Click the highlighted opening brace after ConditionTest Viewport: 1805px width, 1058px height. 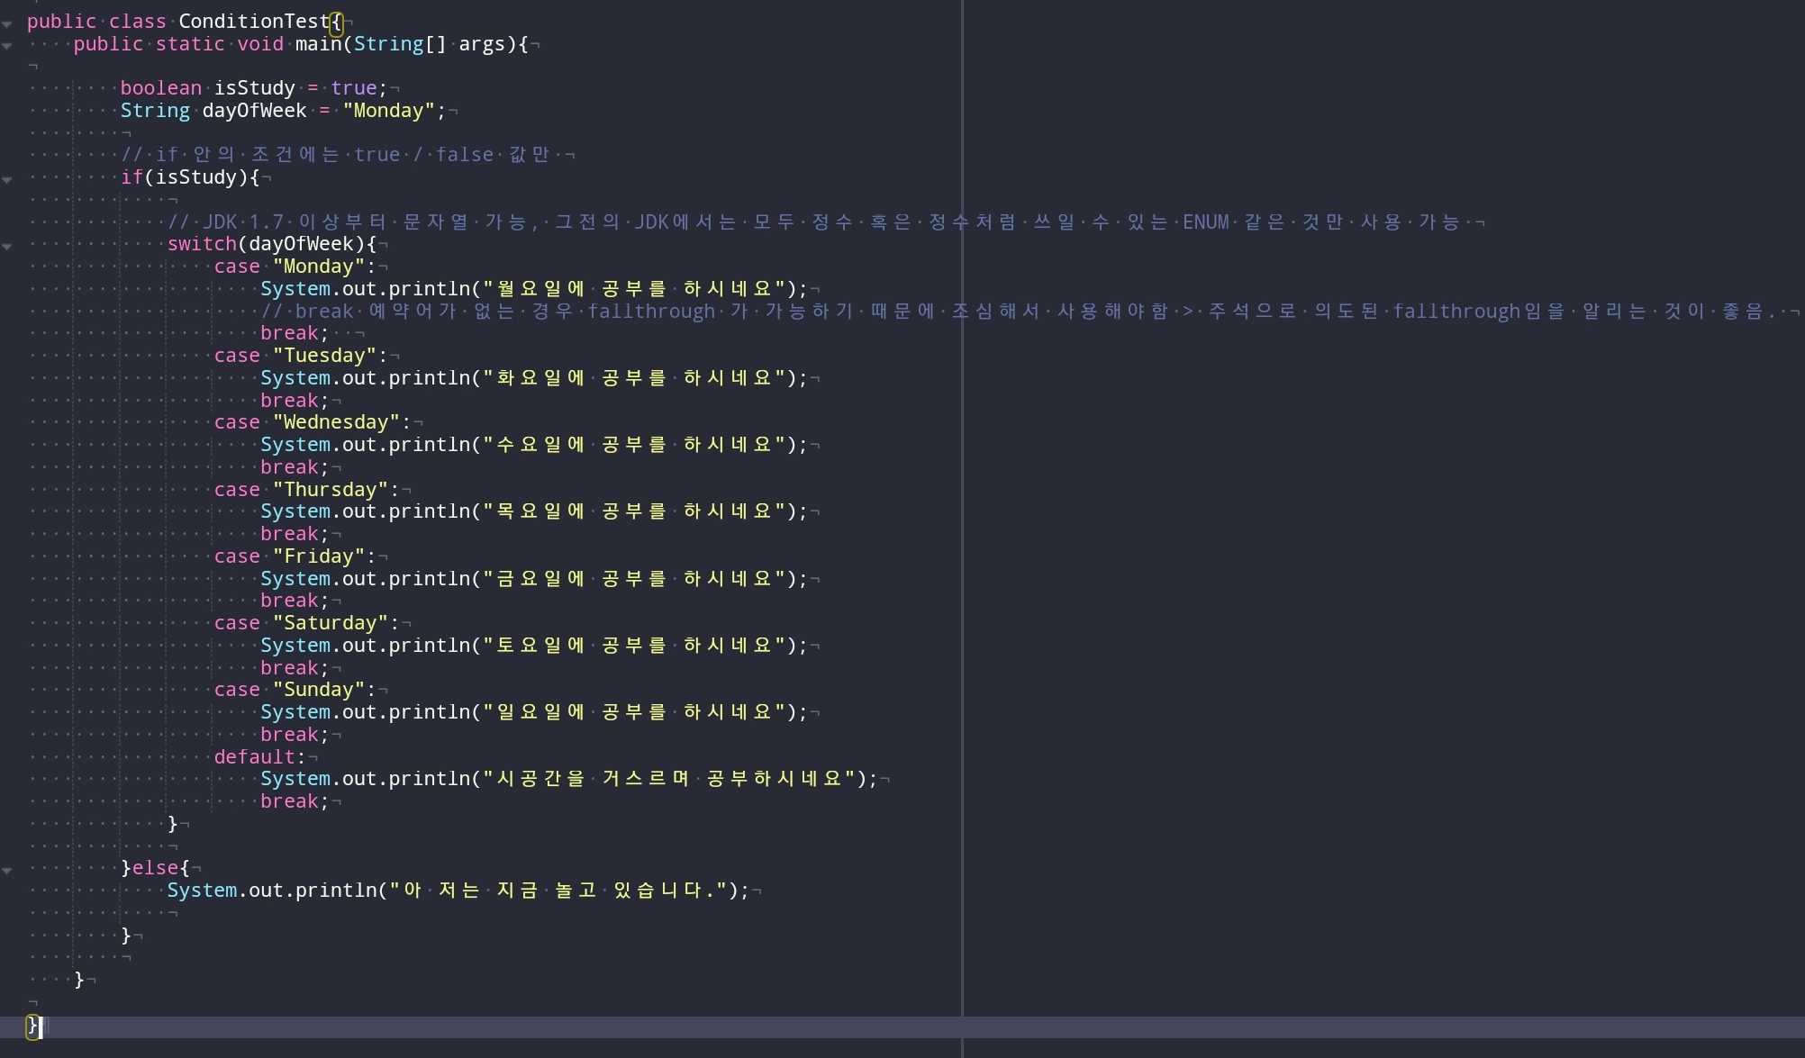[336, 22]
